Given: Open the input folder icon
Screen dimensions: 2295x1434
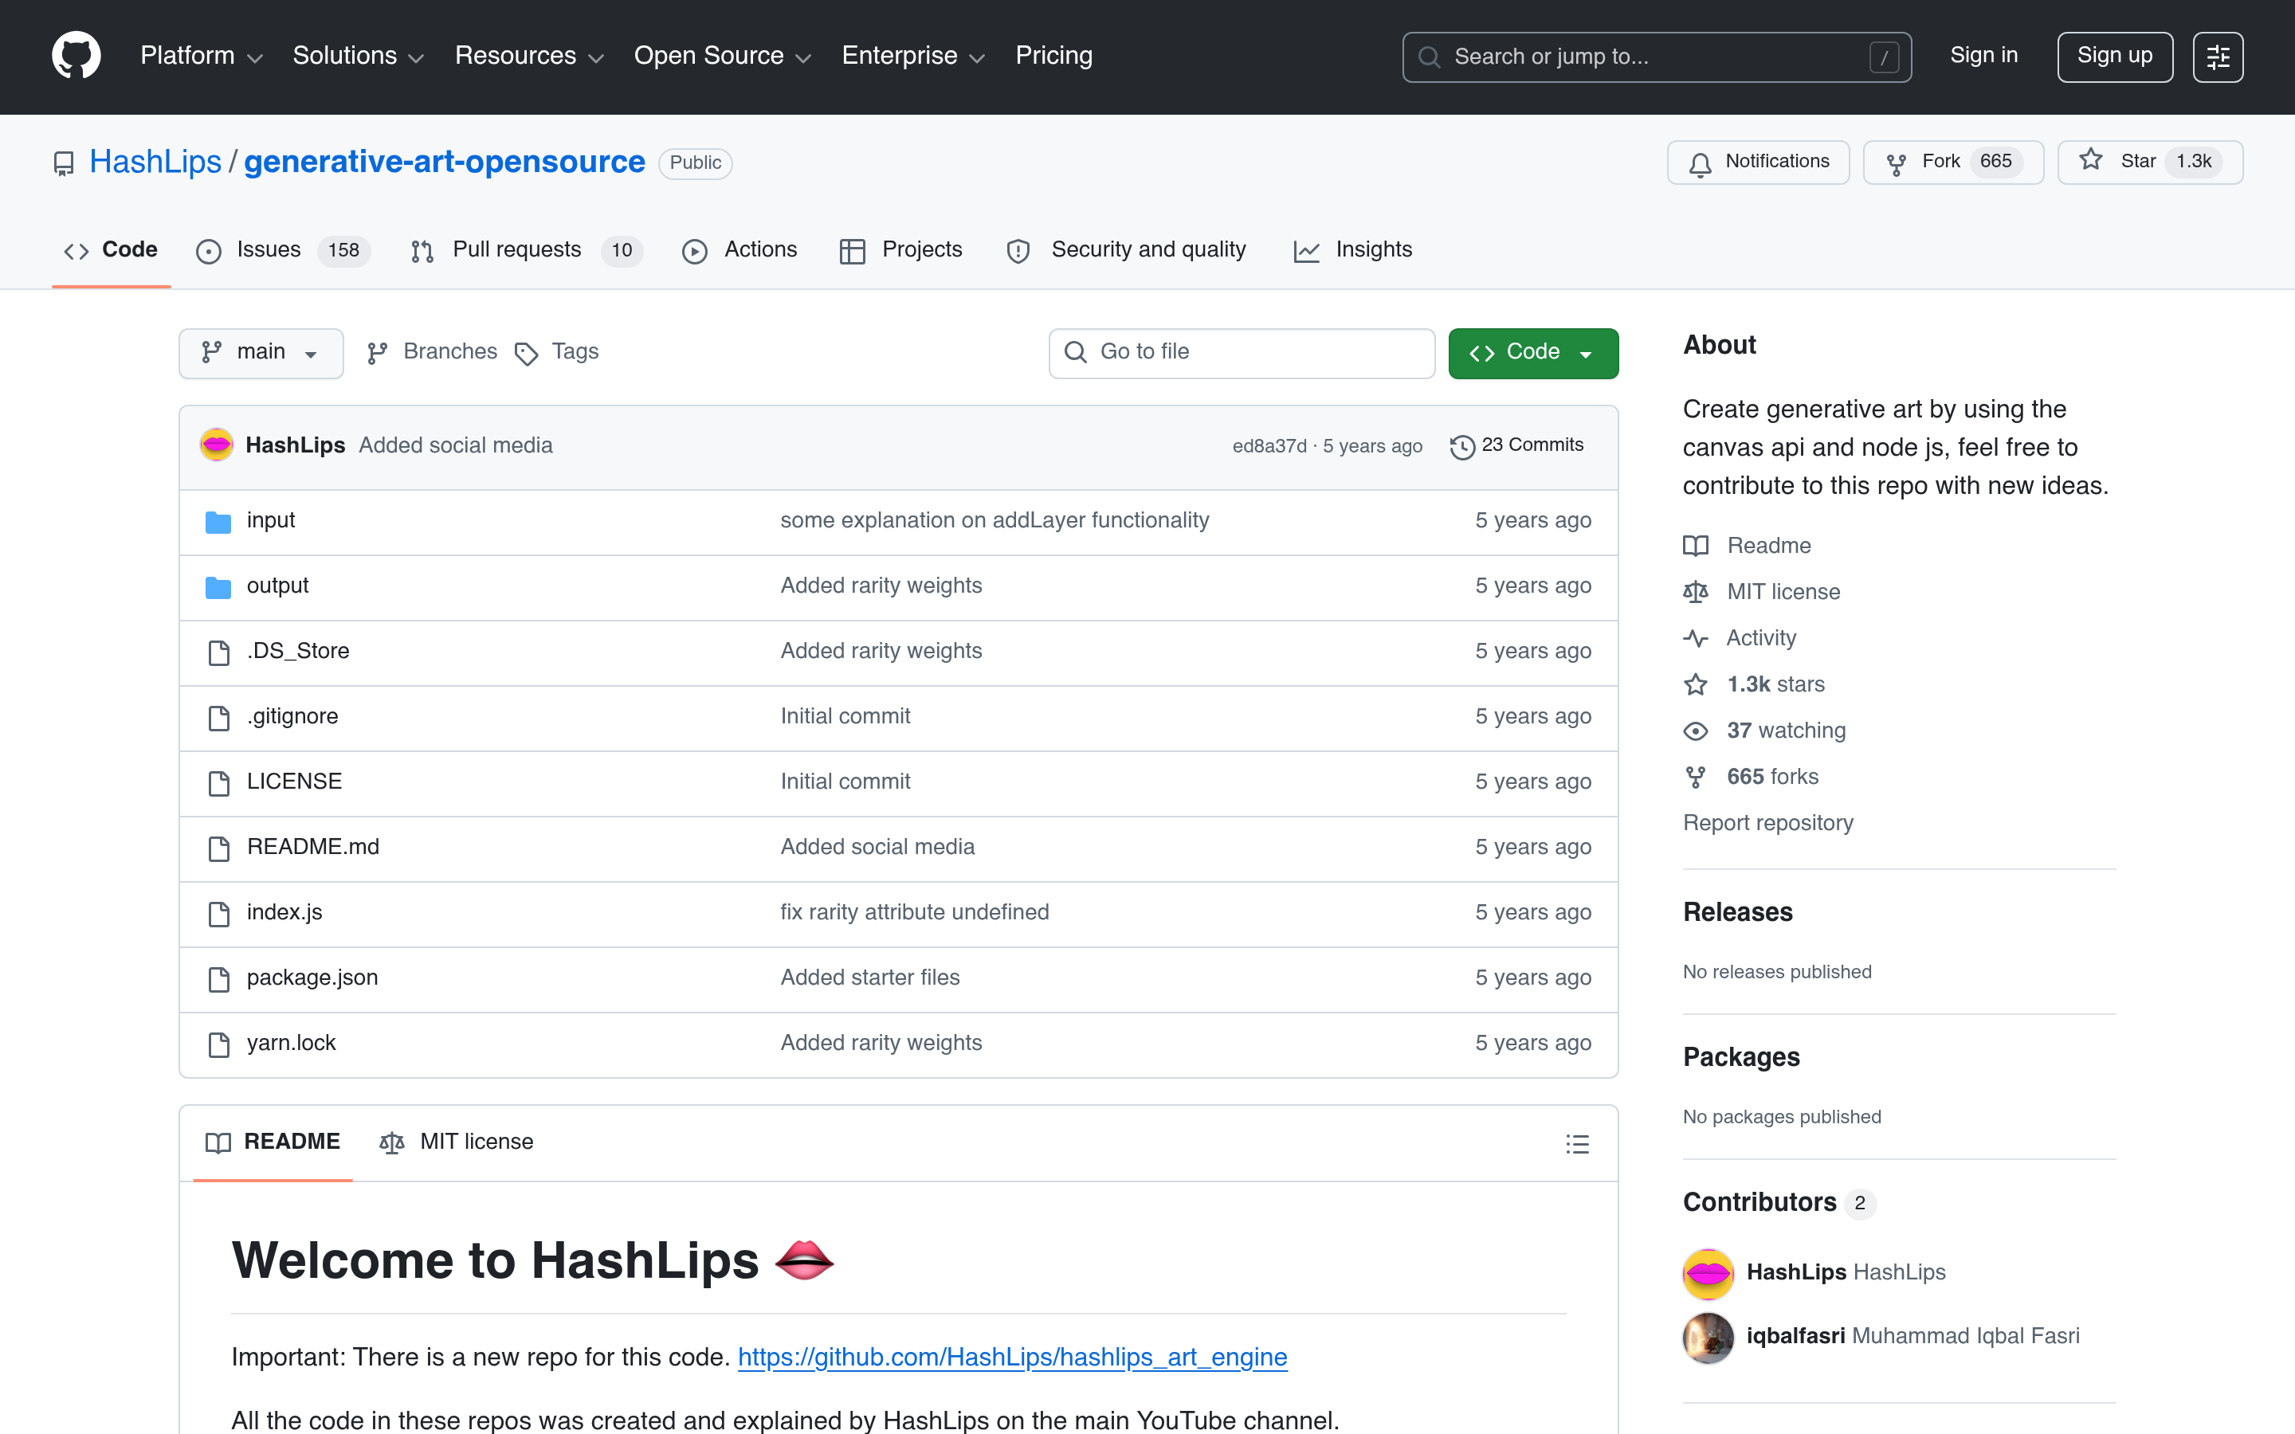Looking at the screenshot, I should point(218,522).
